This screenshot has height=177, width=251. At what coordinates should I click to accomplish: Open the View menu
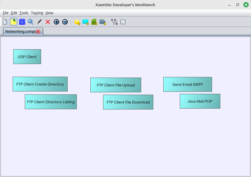49,13
